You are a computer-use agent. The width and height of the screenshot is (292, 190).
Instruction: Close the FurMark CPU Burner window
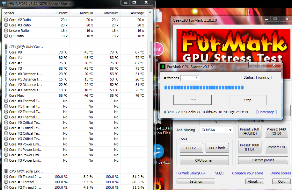click(x=274, y=65)
